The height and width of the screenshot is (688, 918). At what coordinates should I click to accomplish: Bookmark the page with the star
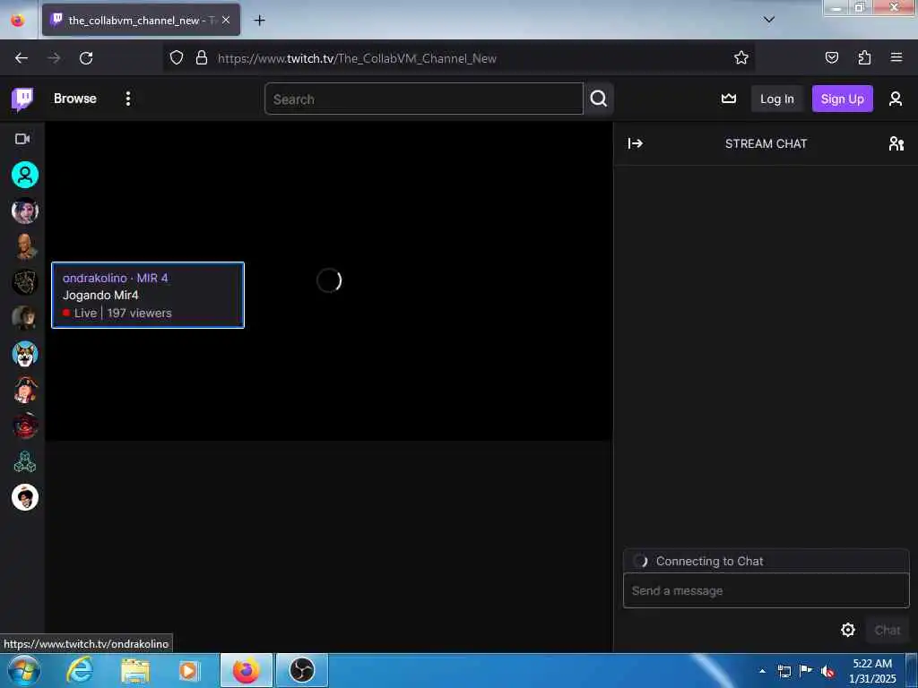tap(741, 57)
